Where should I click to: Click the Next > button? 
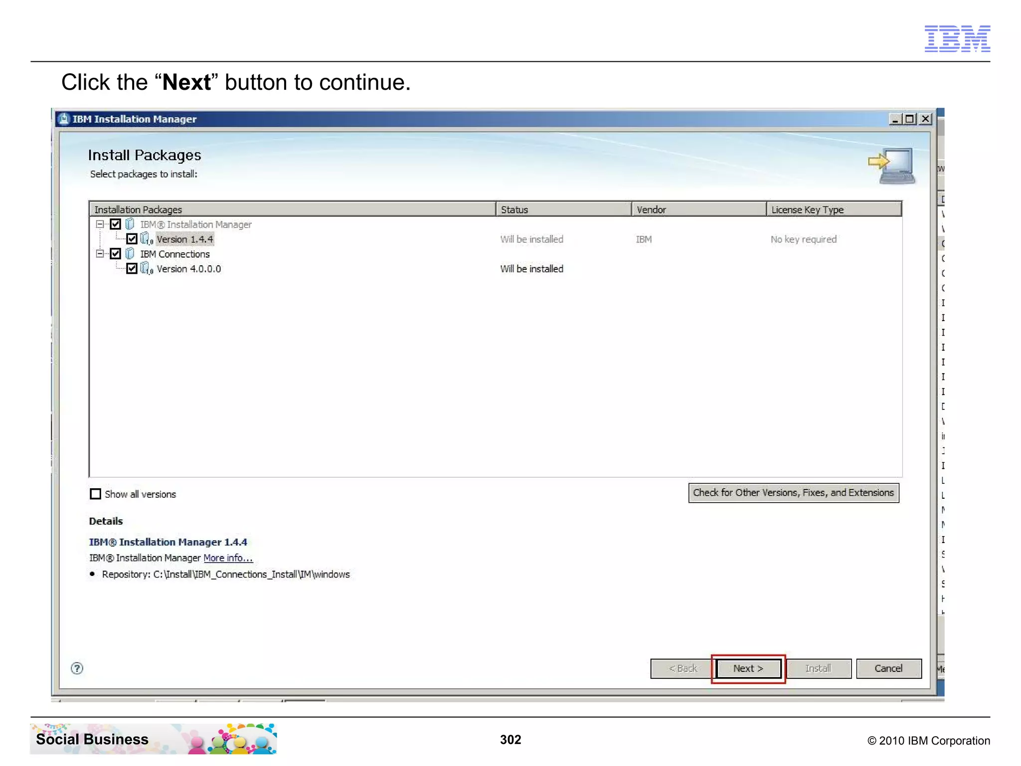(x=748, y=668)
